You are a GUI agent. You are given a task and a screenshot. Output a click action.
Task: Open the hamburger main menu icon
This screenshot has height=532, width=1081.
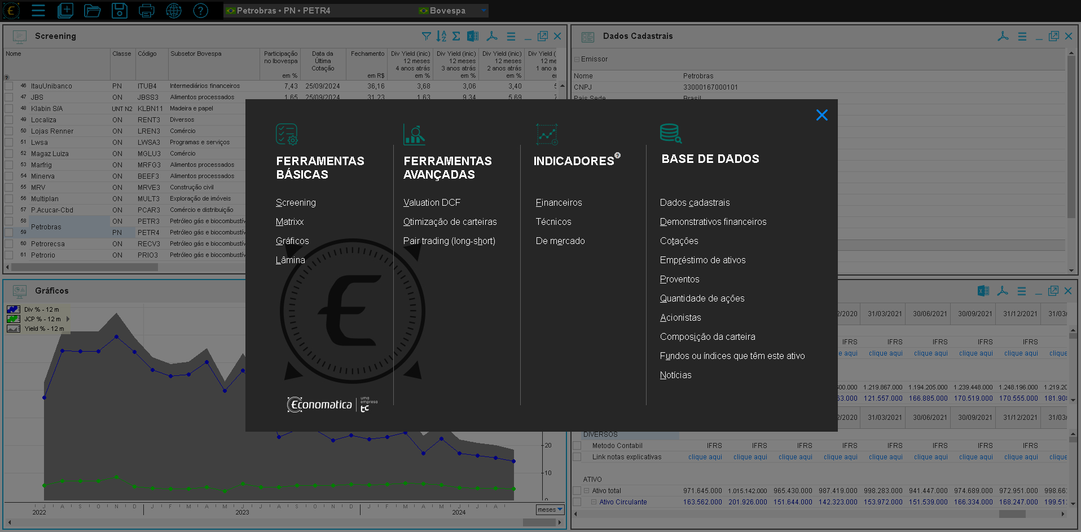(x=38, y=10)
